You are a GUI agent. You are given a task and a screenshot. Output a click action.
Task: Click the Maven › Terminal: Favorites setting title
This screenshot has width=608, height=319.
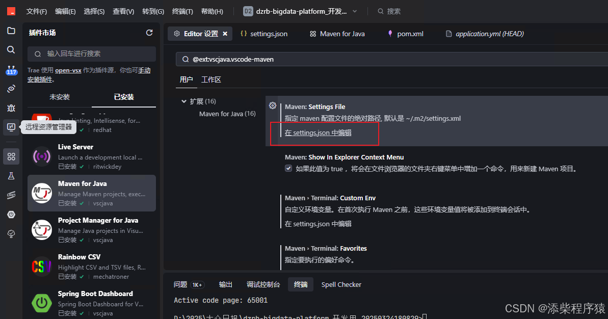click(x=326, y=249)
